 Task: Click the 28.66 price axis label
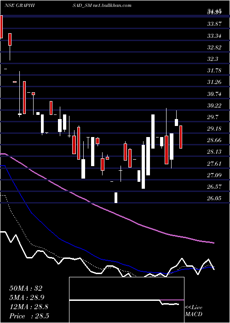pyautogui.click(x=214, y=140)
